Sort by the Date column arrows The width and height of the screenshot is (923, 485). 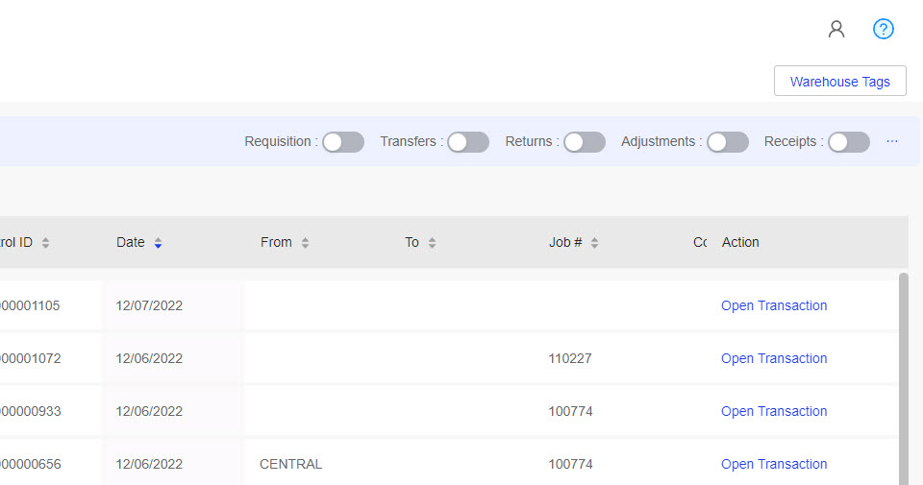coord(158,243)
